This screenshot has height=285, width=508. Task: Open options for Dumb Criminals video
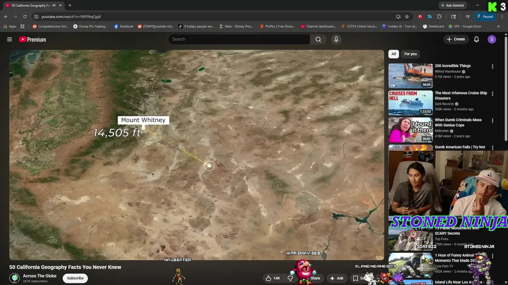tap(493, 121)
